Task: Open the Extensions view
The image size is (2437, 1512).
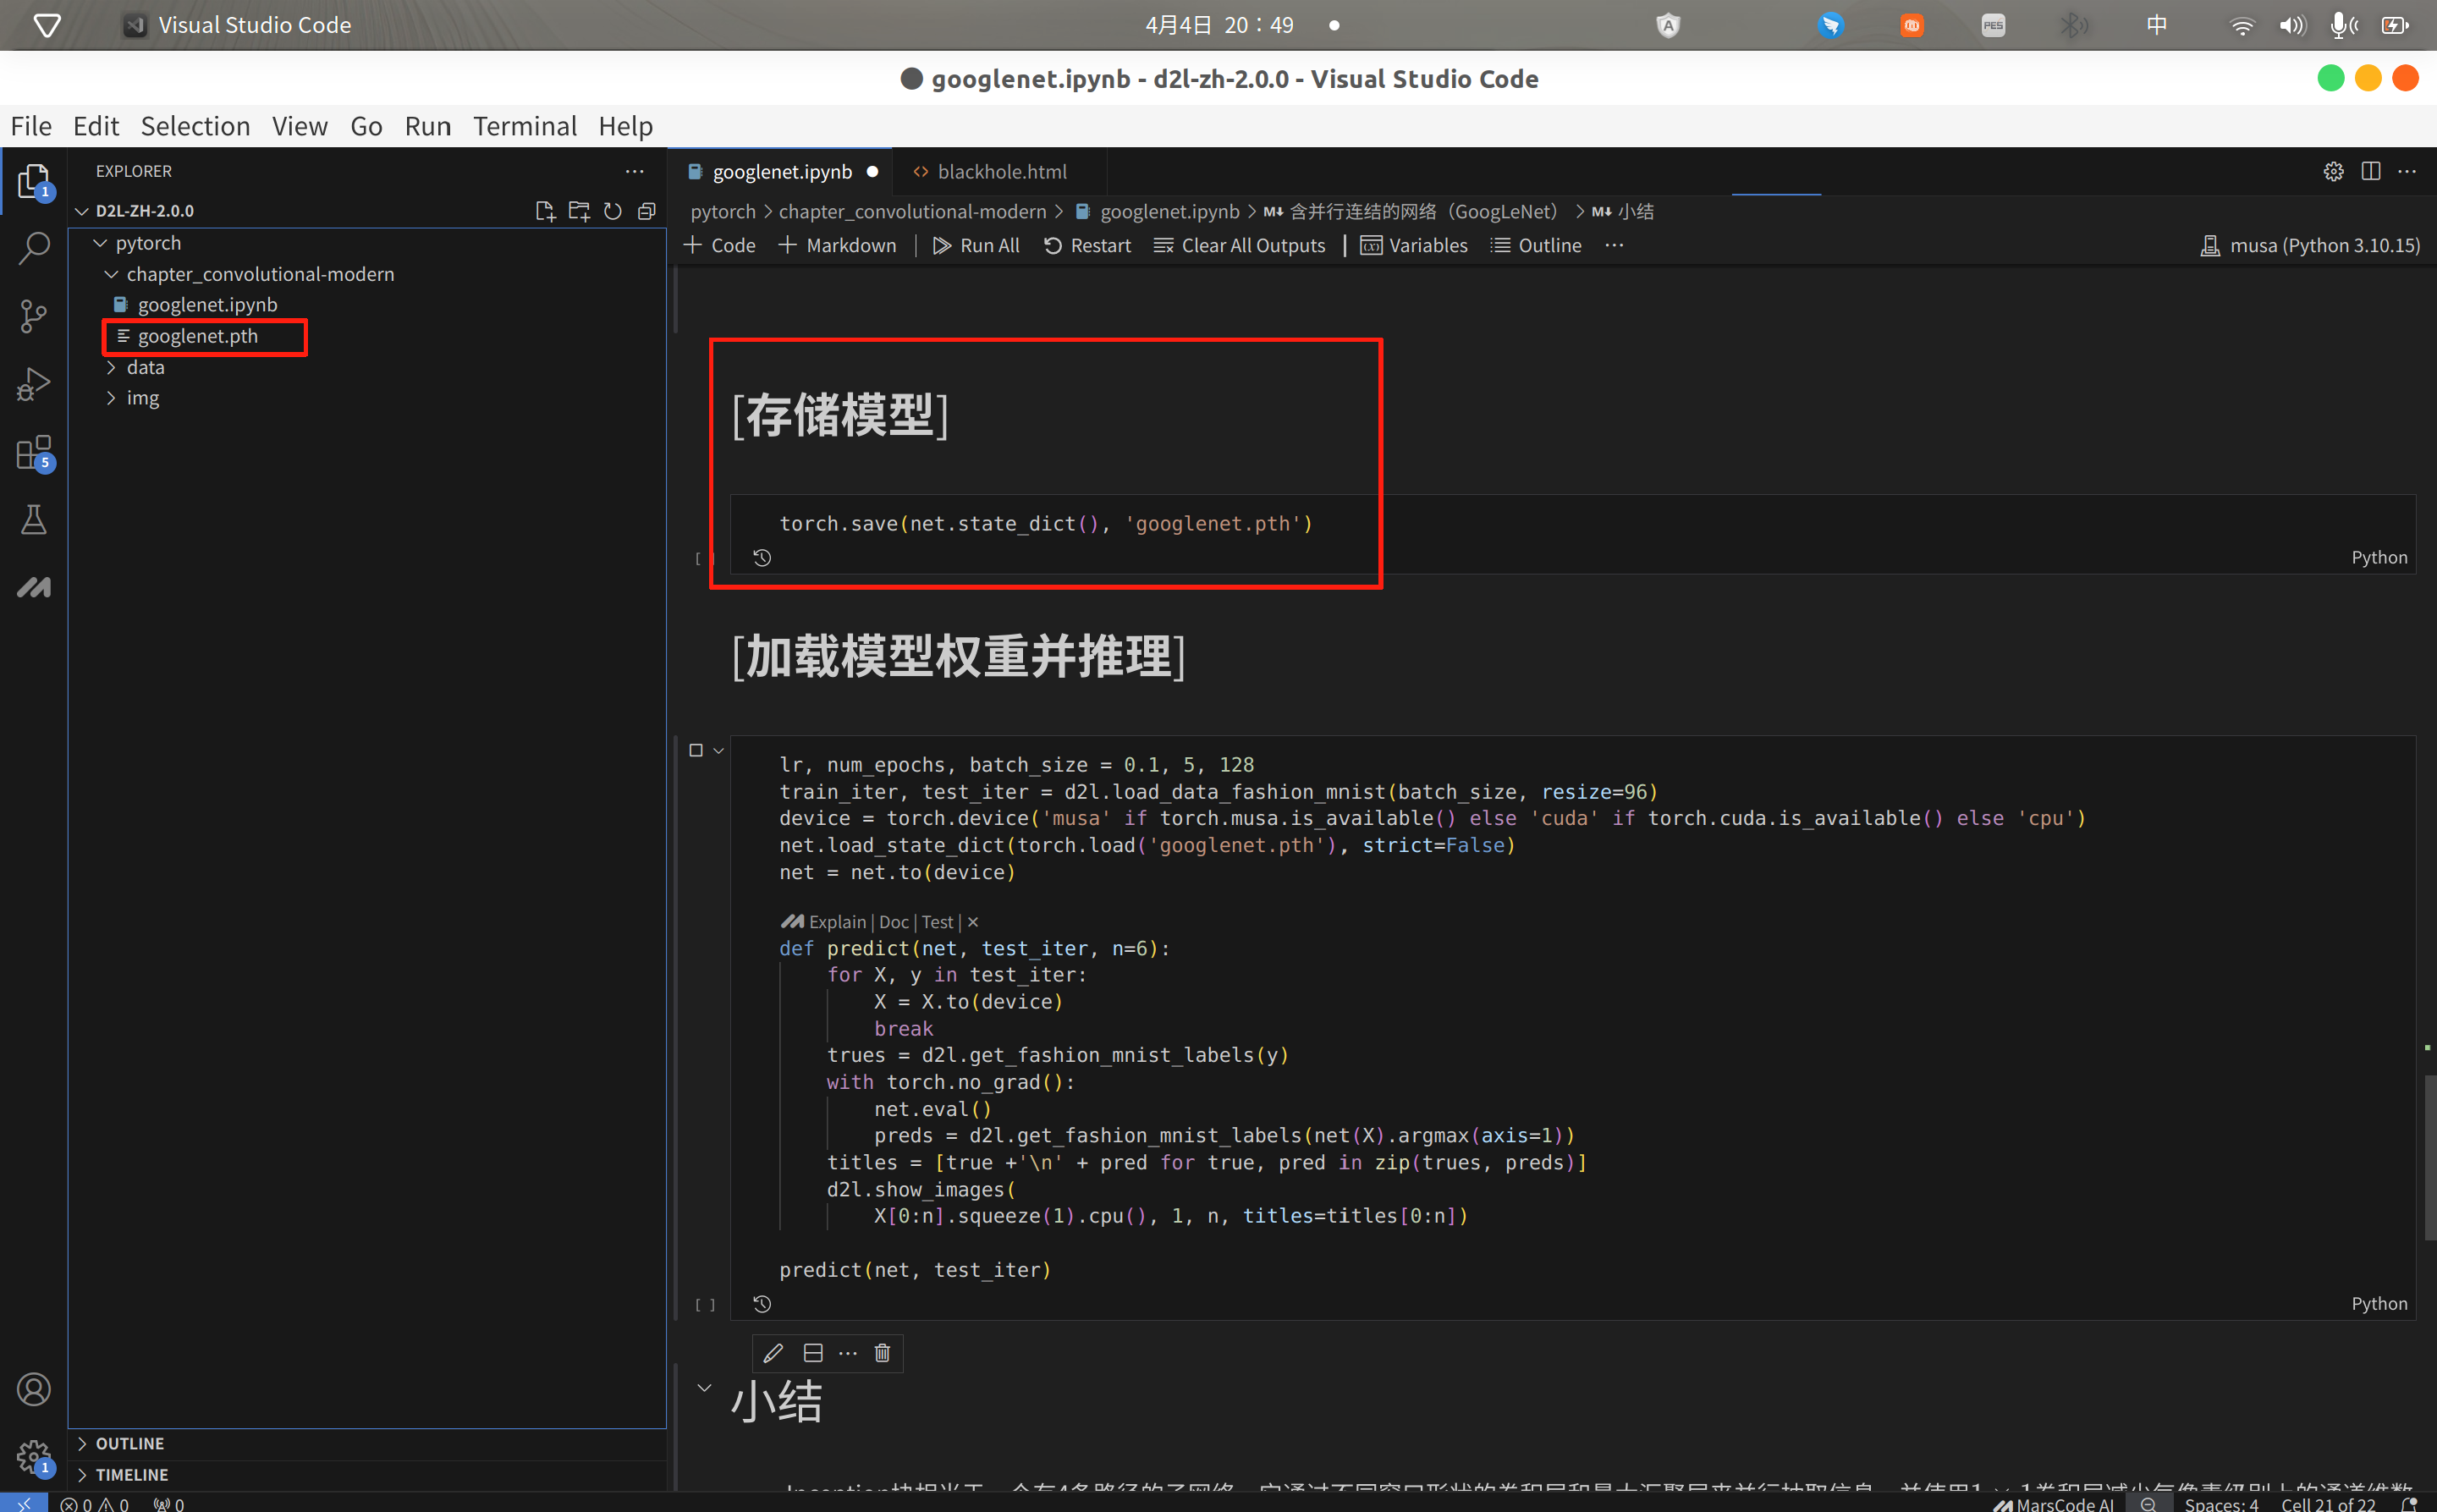Action: [34, 452]
